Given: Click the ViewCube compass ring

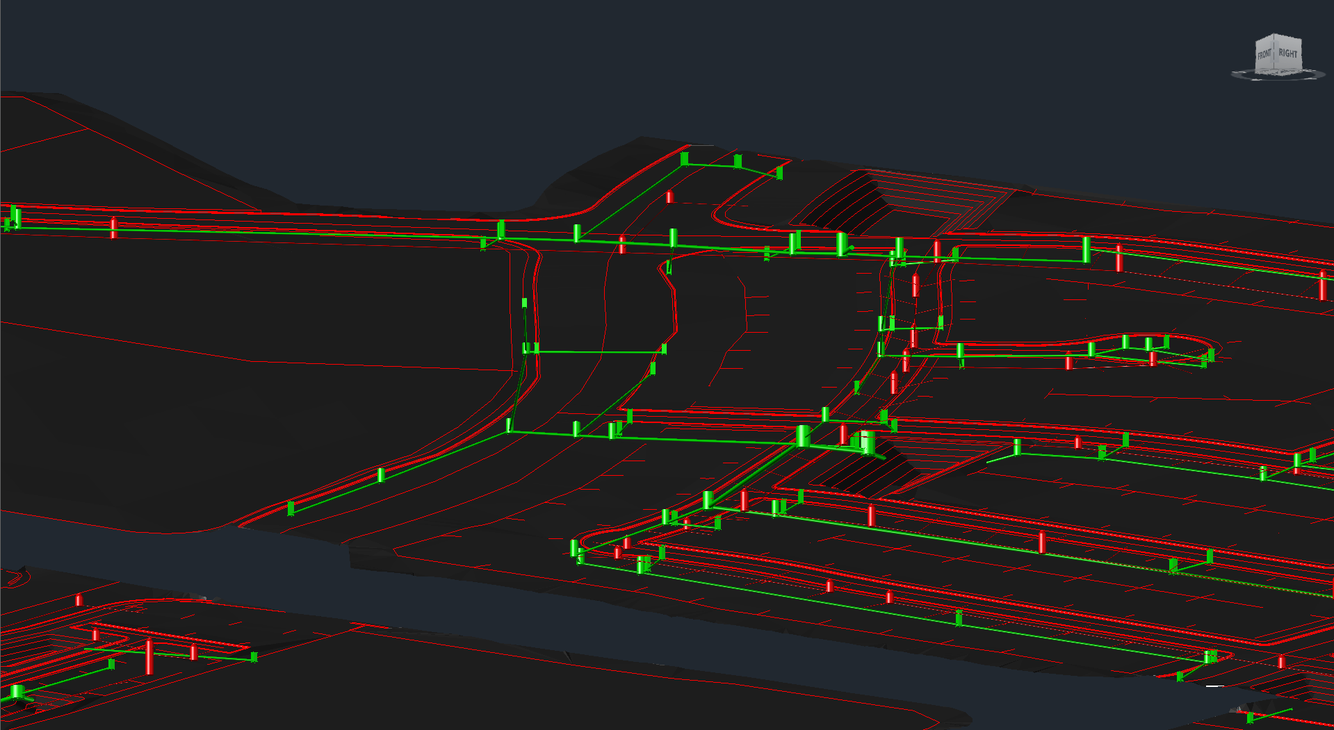Looking at the screenshot, I should click(x=1278, y=75).
